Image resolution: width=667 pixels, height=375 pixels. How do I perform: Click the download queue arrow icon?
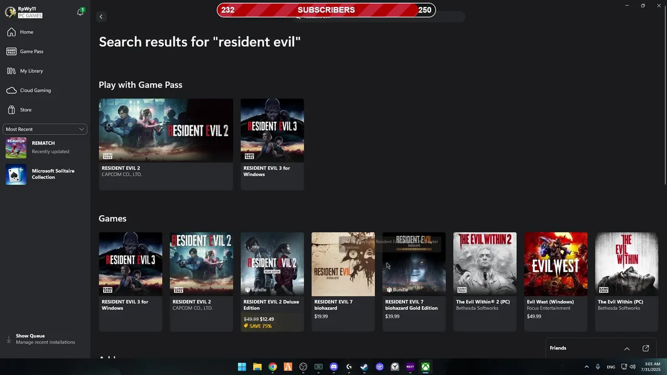pos(8,339)
